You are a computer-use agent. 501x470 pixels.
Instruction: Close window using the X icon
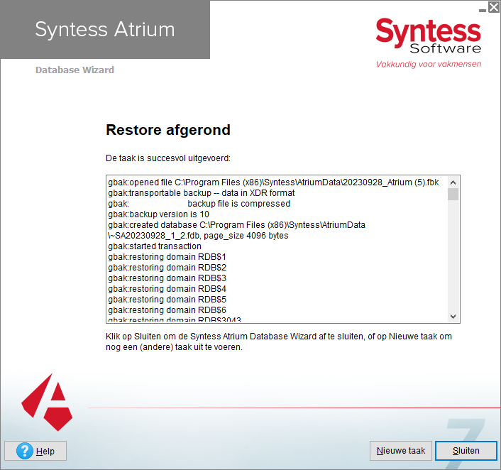click(x=494, y=7)
